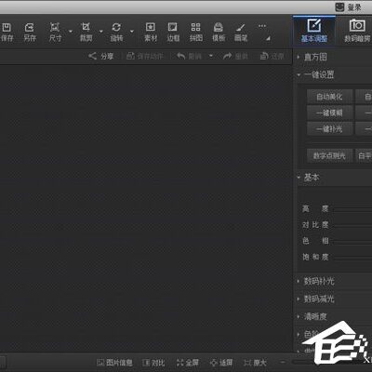Expand the toolbar corner triangle arrow

pos(268,38)
